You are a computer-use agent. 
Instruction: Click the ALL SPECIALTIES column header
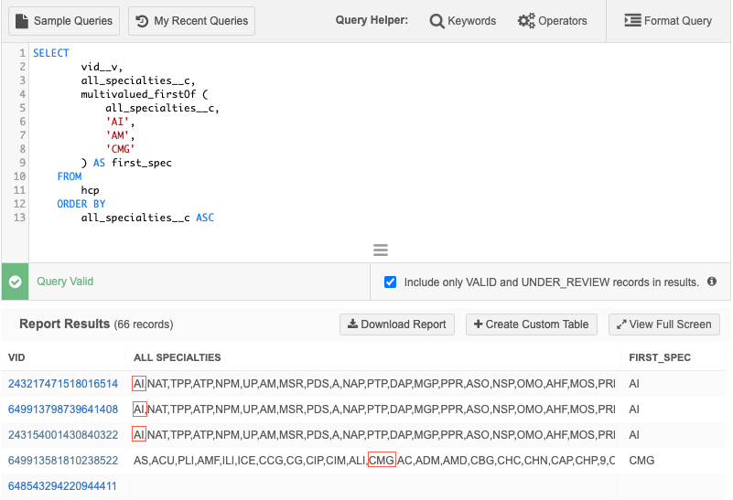177,357
